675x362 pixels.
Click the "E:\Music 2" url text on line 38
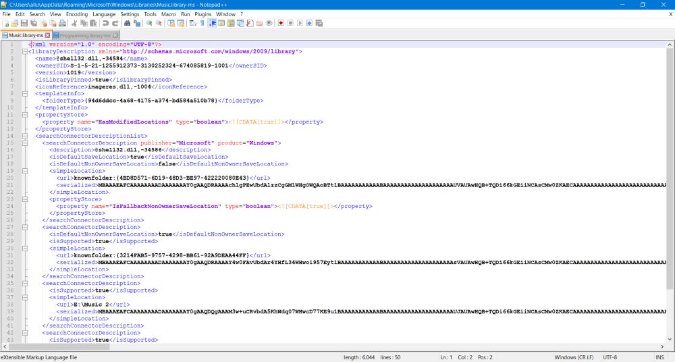tap(92, 304)
